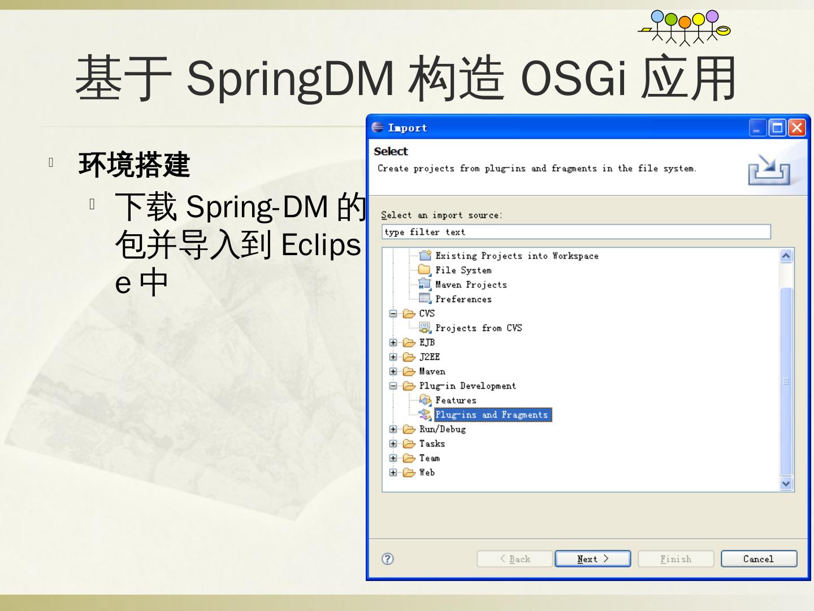Screen dimensions: 814x611
Task: Click the Features icon under Plug-in Development
Action: 425,400
